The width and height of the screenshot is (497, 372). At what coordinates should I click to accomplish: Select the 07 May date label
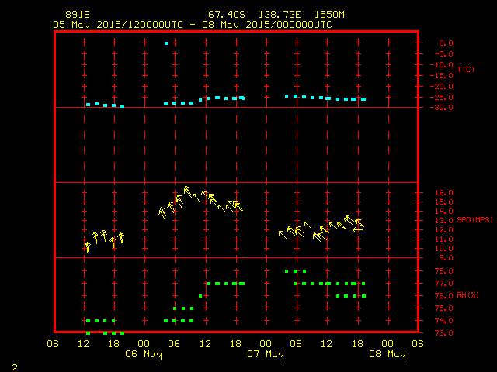[x=266, y=354]
